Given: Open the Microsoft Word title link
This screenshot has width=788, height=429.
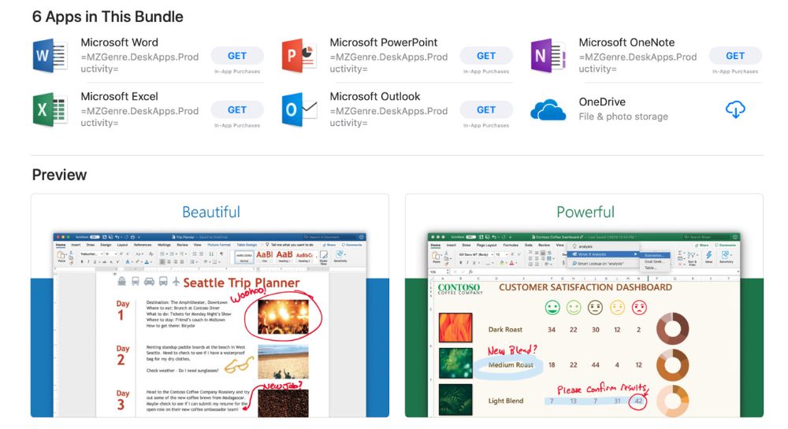Looking at the screenshot, I should tap(120, 43).
